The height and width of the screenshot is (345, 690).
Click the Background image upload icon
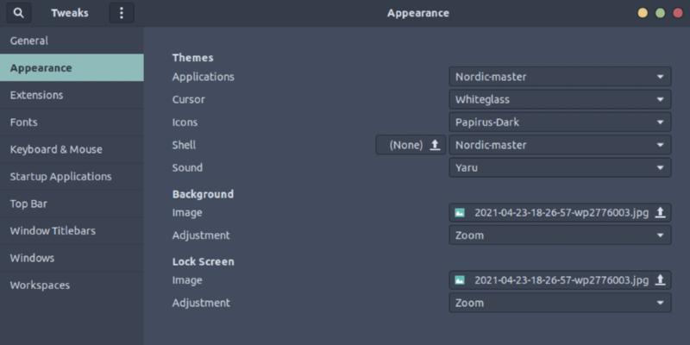[x=660, y=212]
